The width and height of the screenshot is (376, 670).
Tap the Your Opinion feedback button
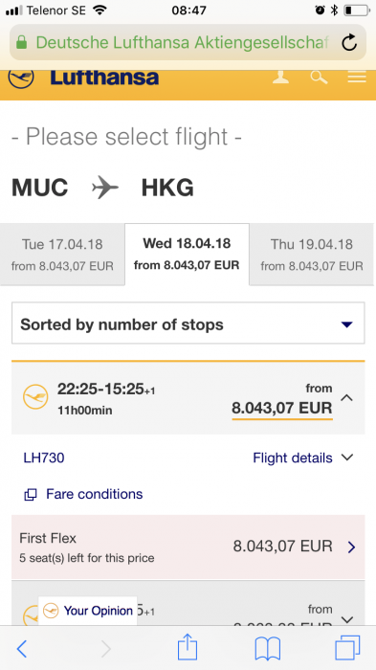88,611
